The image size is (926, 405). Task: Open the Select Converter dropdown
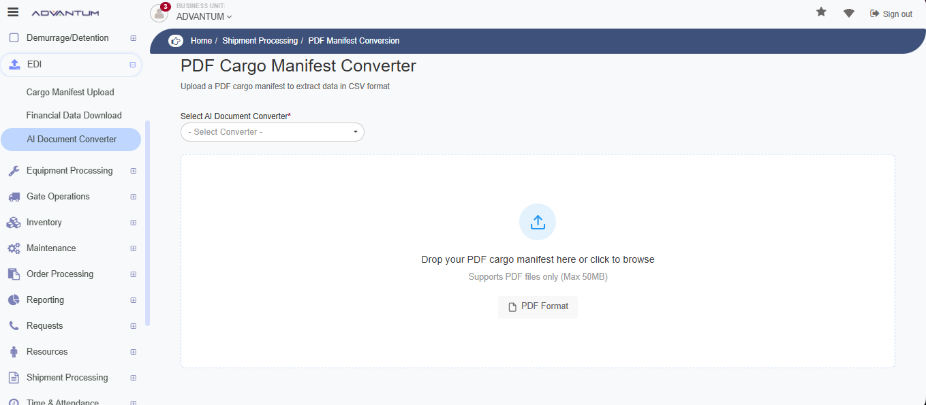coord(273,132)
